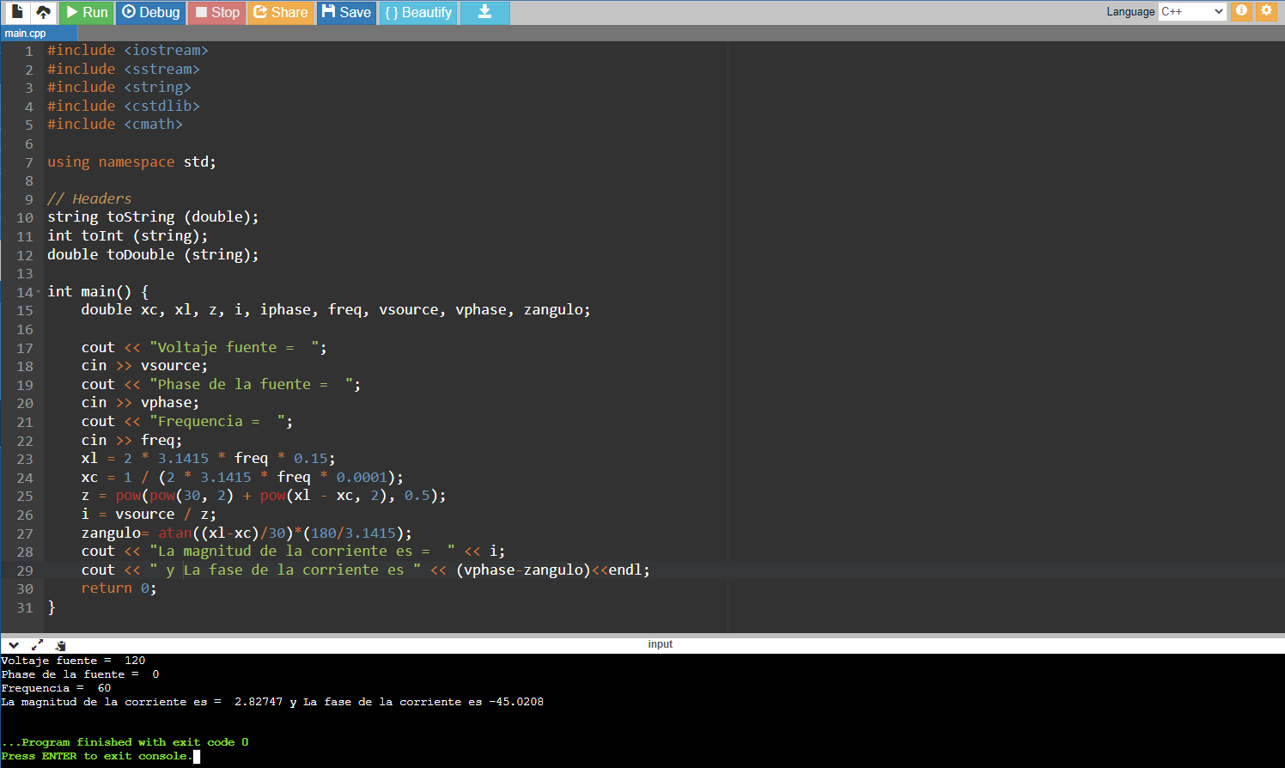Open the upload project icon
The width and height of the screenshot is (1285, 768).
click(x=42, y=13)
